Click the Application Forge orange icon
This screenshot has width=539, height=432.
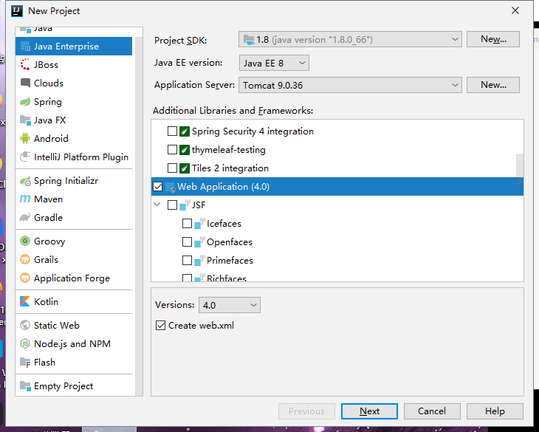coord(25,278)
